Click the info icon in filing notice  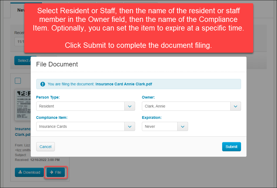pyautogui.click(x=43, y=84)
